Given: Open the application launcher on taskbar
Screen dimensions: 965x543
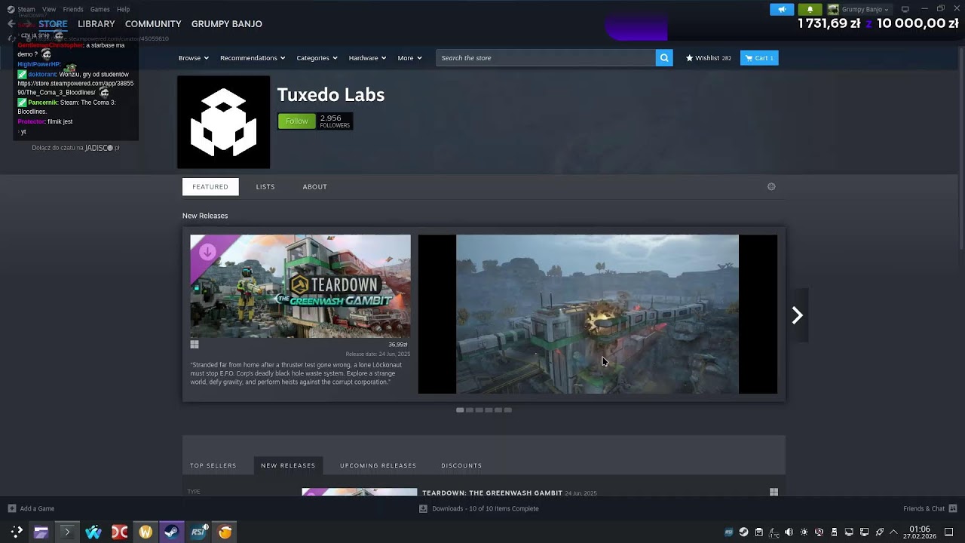Looking at the screenshot, I should click(16, 532).
